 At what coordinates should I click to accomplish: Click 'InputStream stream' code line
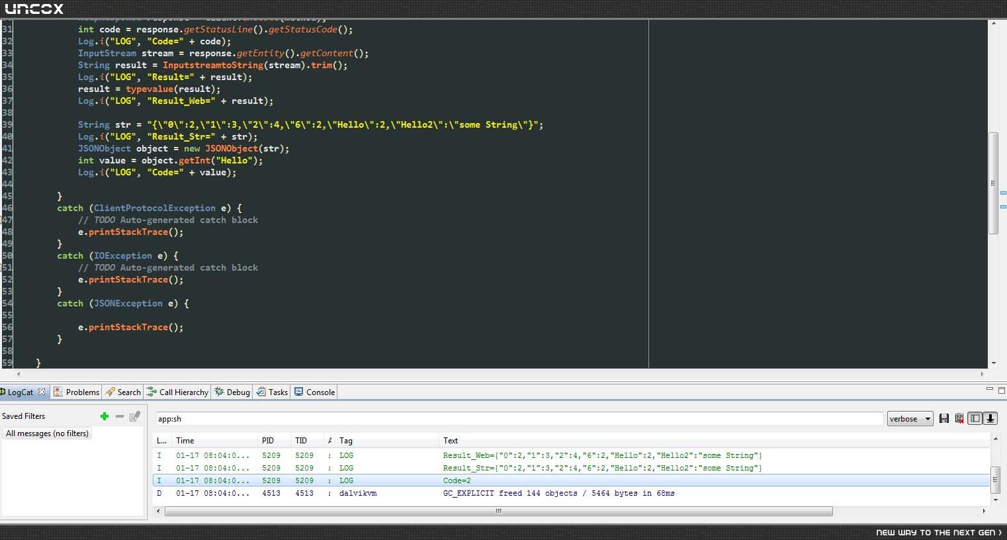223,53
